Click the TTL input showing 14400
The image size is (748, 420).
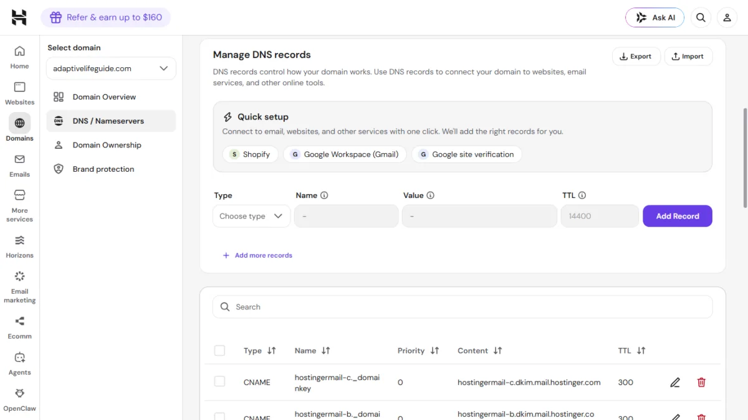(600, 216)
